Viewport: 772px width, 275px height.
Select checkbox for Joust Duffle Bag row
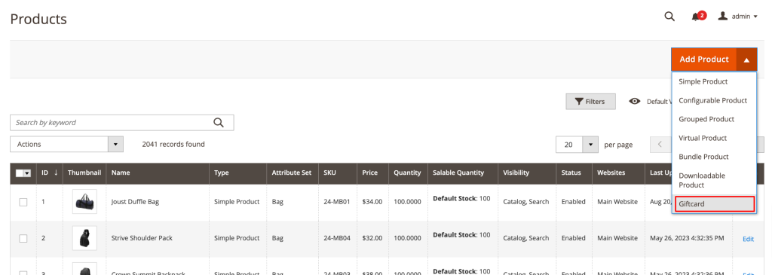point(23,202)
